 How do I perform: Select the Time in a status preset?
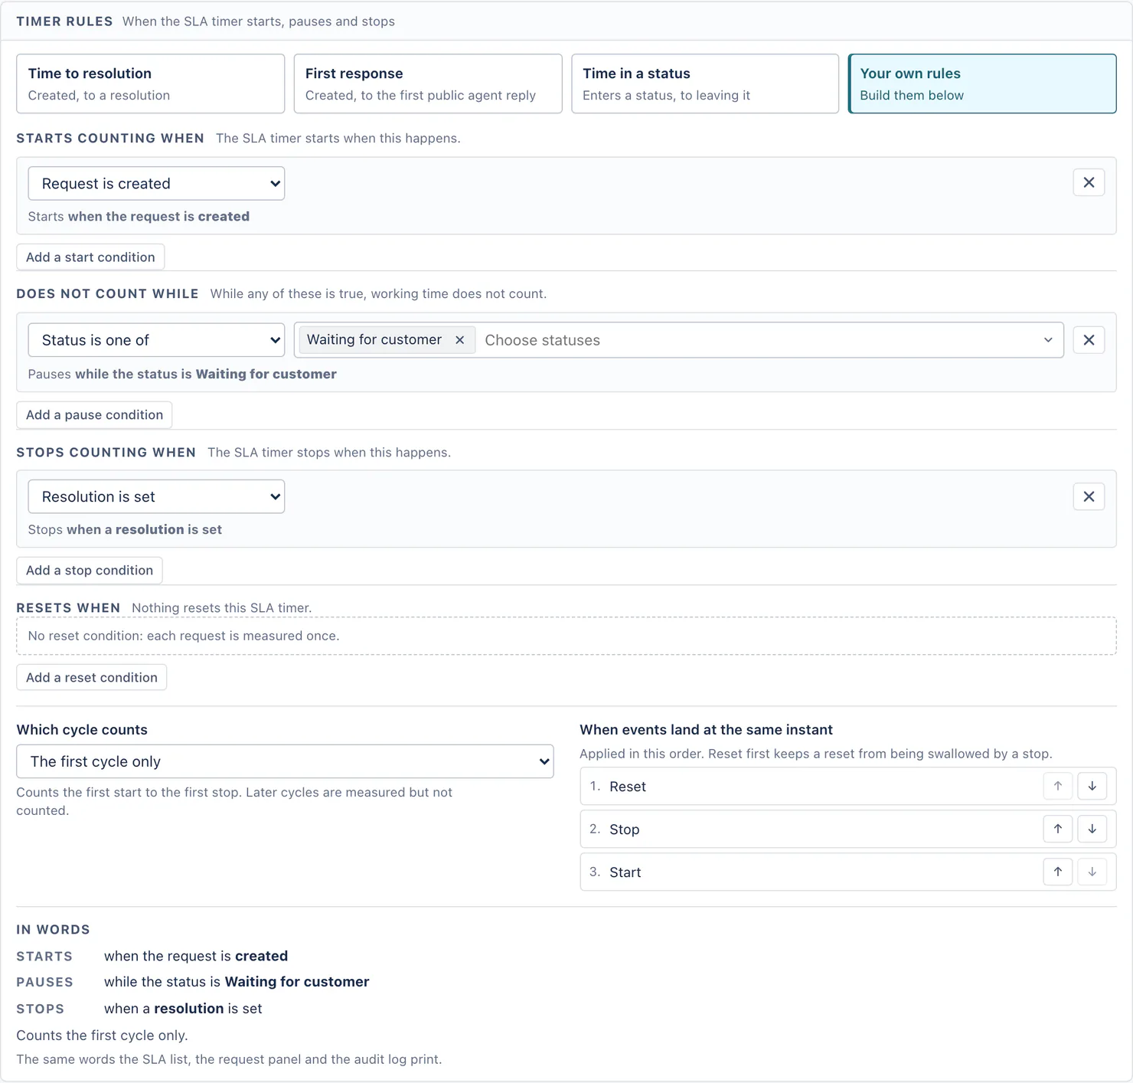(x=705, y=83)
